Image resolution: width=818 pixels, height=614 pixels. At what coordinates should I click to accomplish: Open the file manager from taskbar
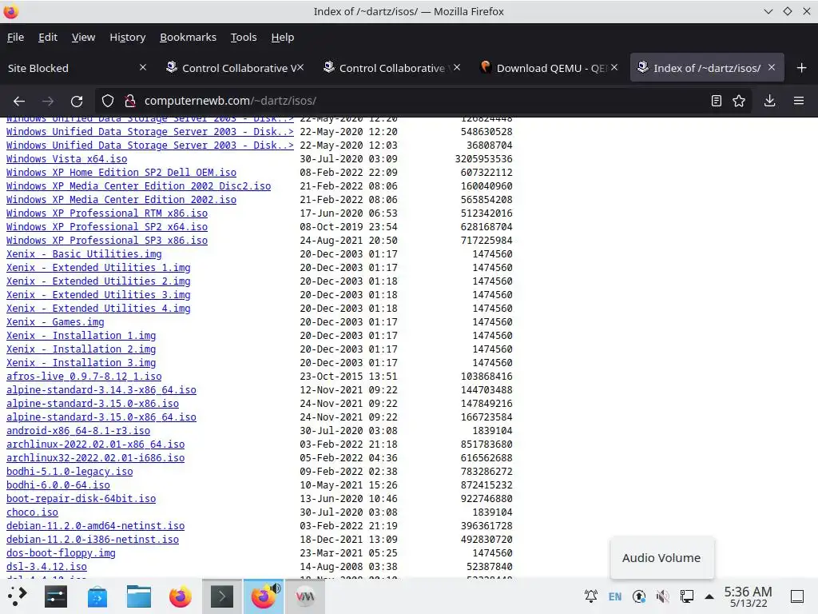(x=139, y=596)
